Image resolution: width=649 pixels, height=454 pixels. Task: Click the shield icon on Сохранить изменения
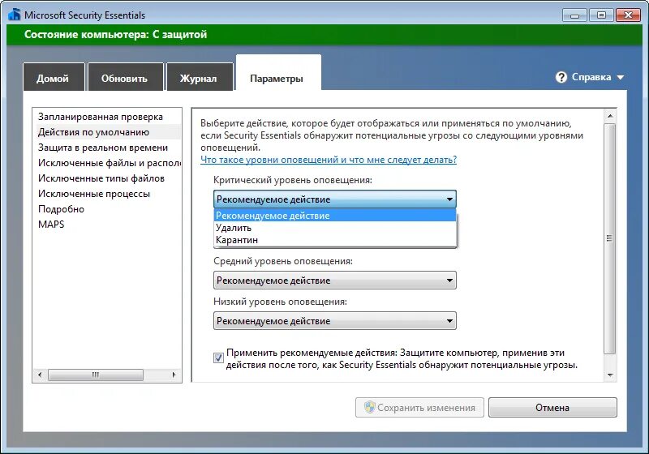[369, 407]
